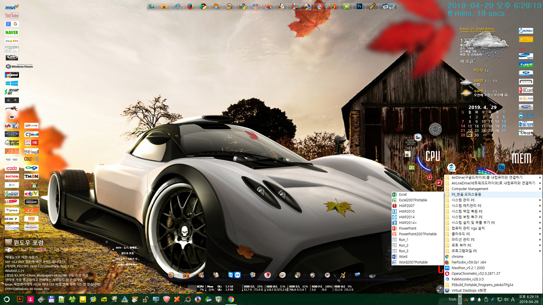
Task: Expand AirDirve(구글드라이브) submenu
Action: pyautogui.click(x=493, y=177)
